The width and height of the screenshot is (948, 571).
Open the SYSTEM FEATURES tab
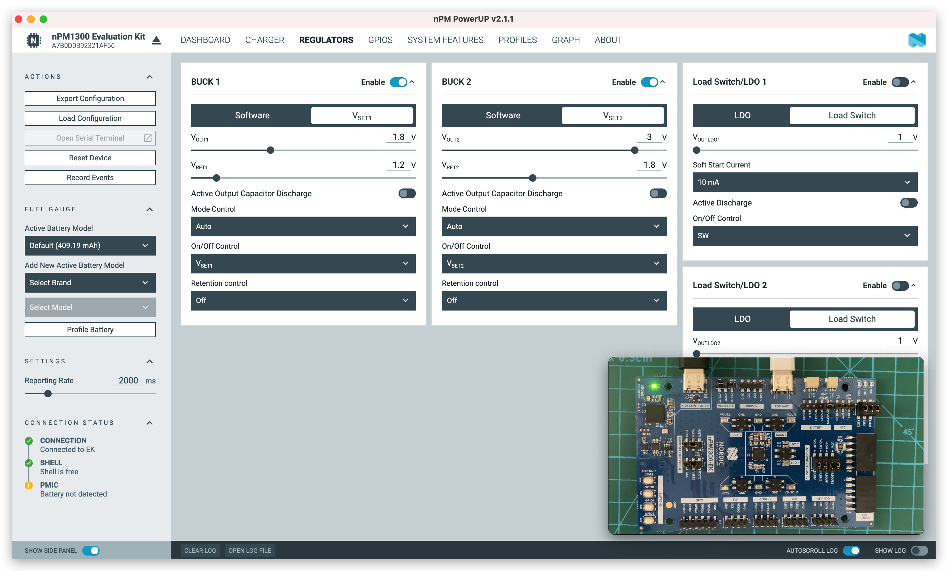pos(445,40)
